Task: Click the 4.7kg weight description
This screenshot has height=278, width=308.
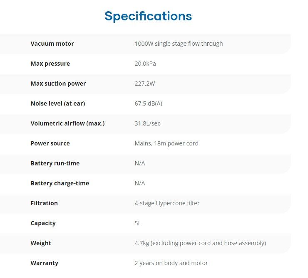Action: pos(200,243)
